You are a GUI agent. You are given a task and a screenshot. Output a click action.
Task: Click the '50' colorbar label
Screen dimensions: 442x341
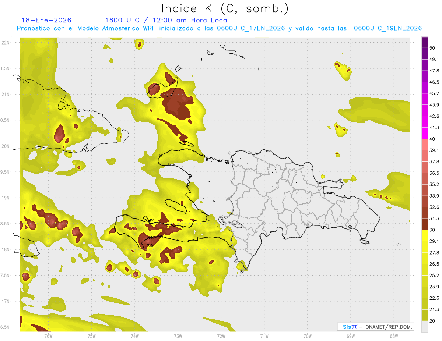point(433,48)
